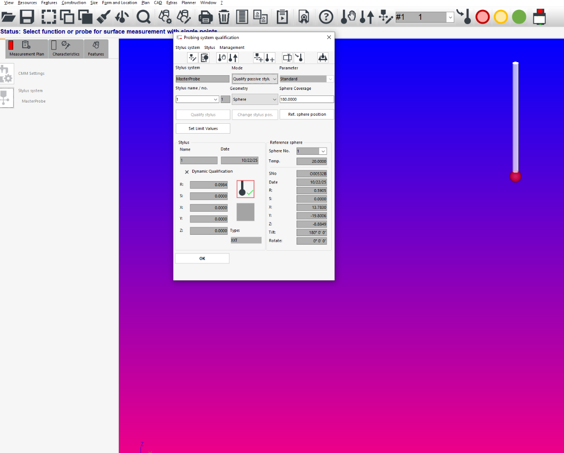Viewport: 564px width, 453px height.
Task: Click the printer toolbar icon
Action: pyautogui.click(x=205, y=17)
